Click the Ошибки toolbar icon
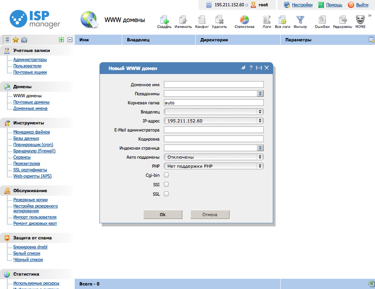 (322, 20)
